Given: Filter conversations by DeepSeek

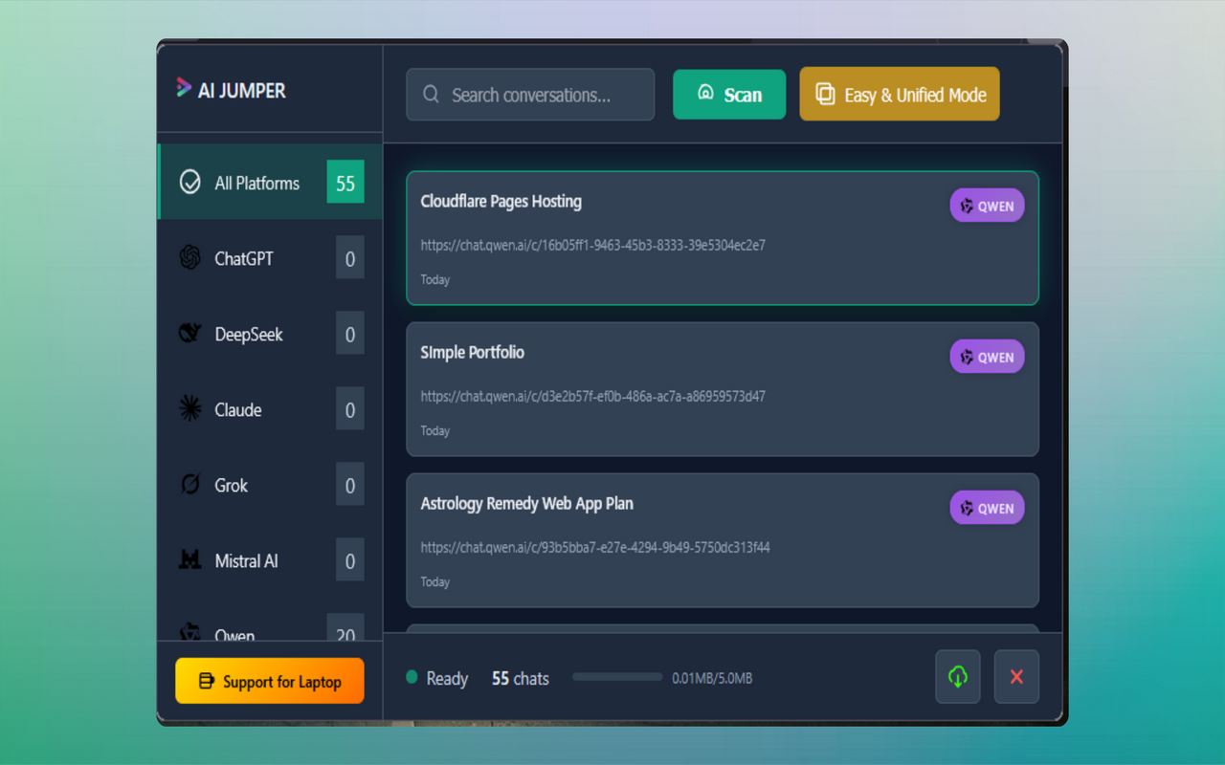Looking at the screenshot, I should click(270, 333).
